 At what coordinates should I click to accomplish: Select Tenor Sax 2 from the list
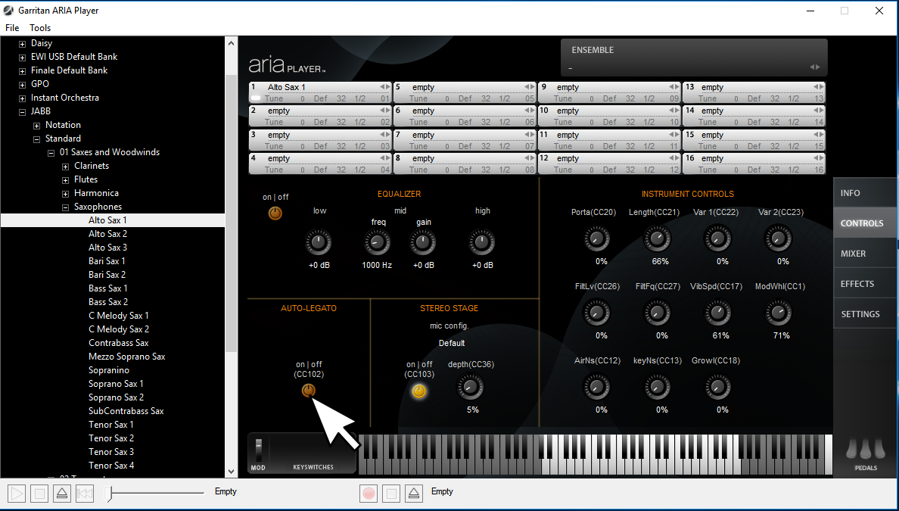tap(111, 438)
